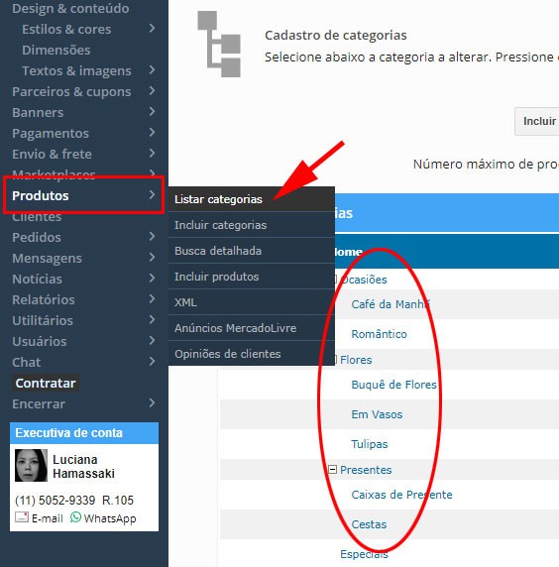Click the Contratar button
This screenshot has height=567, width=559.
tap(46, 383)
